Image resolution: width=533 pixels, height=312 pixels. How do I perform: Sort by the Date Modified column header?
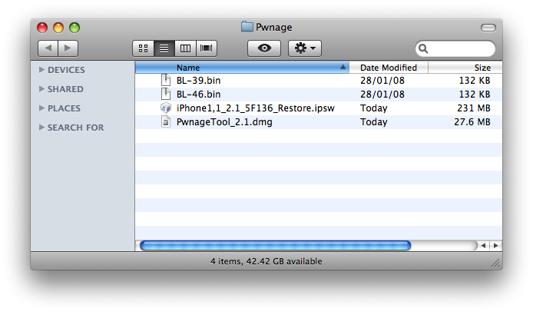[x=389, y=68]
